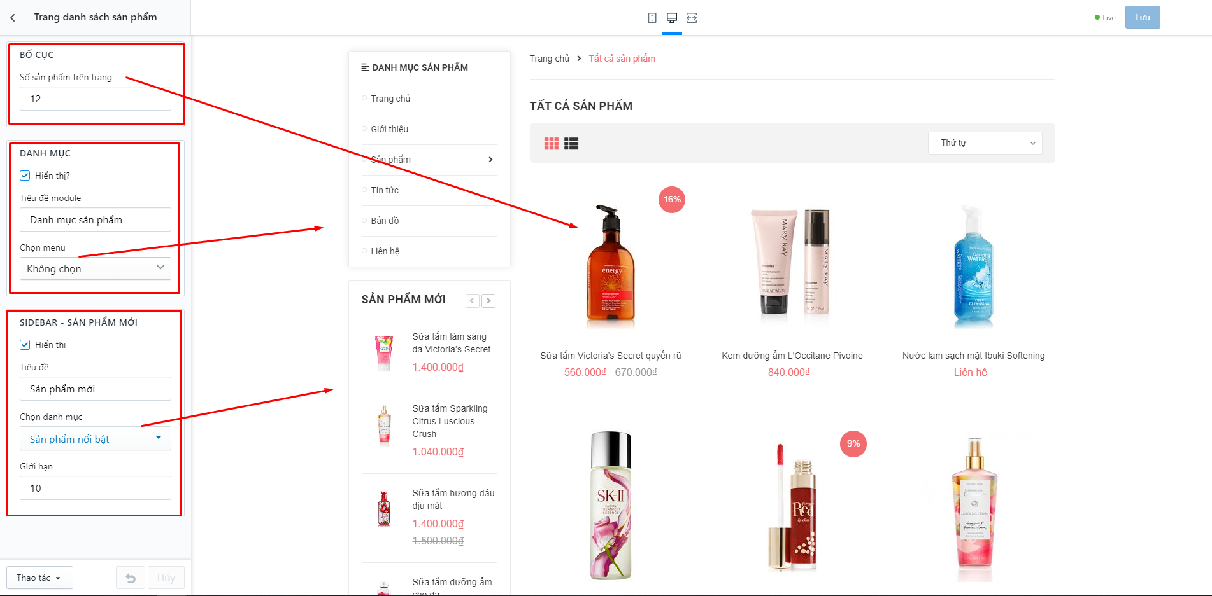
Task: Click 'Tất cả sản phẩm' breadcrumb
Action: point(622,59)
